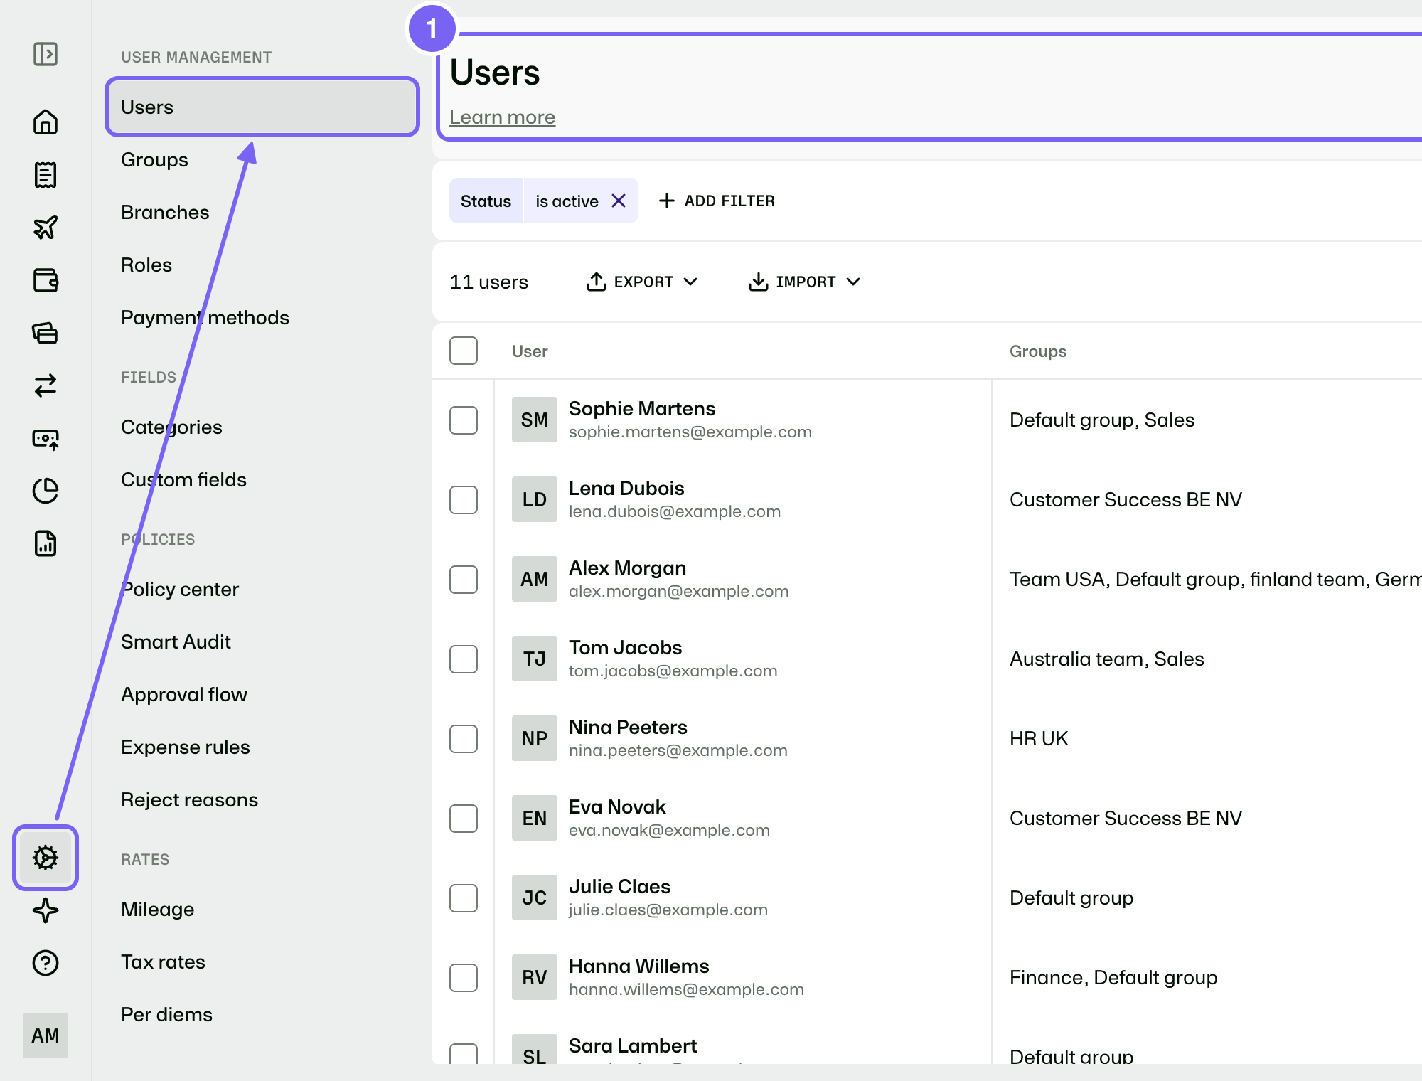Open the transactions arrows icon
The image size is (1422, 1081).
pos(46,385)
